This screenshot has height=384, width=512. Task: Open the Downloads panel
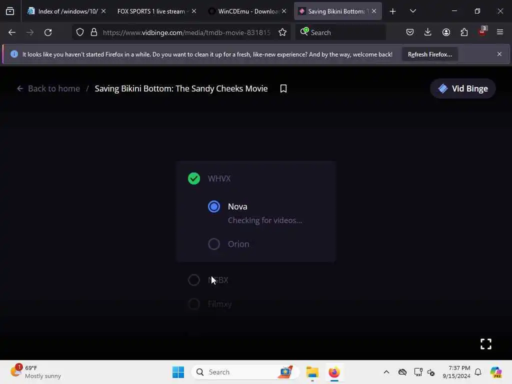click(428, 32)
